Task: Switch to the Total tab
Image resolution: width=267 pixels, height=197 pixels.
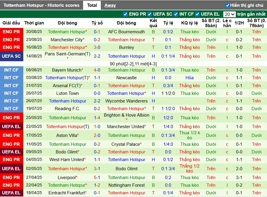Action: coord(92,5)
